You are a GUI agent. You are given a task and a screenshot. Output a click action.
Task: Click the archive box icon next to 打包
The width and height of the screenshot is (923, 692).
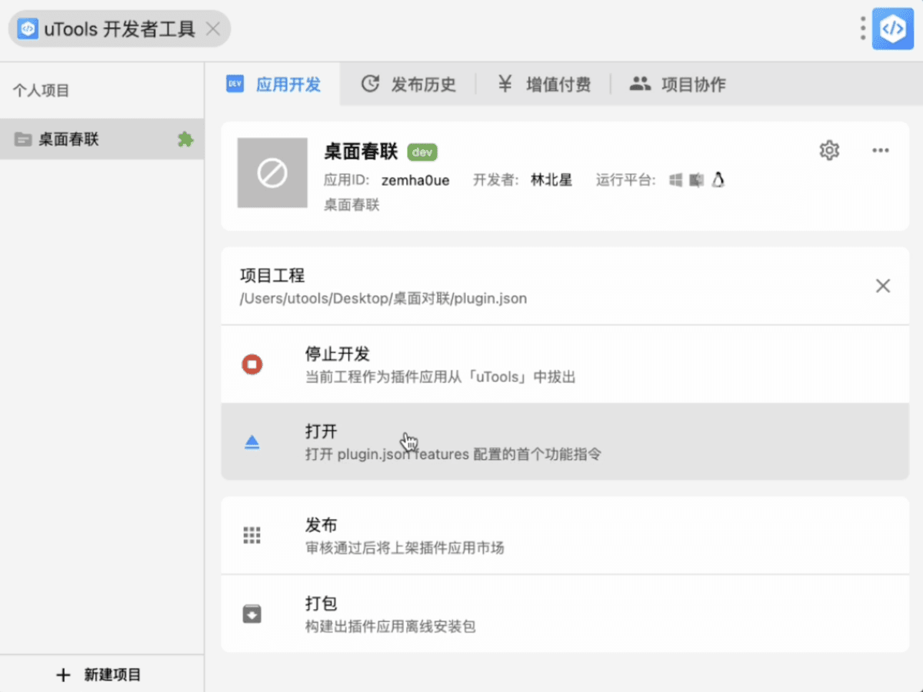252,614
